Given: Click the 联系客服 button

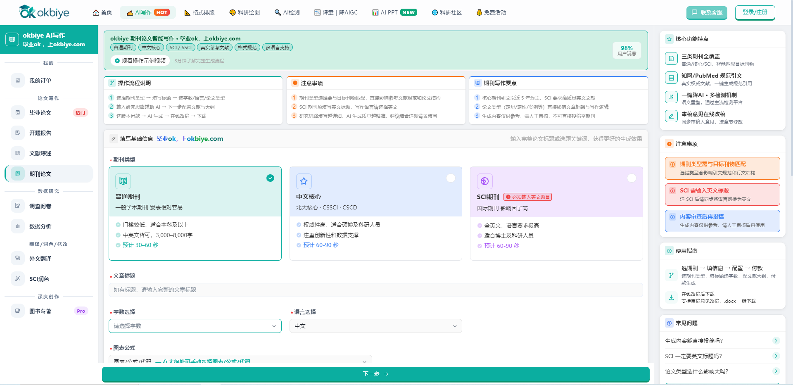Looking at the screenshot, I should click(x=707, y=12).
